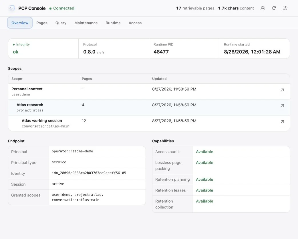Click the Pages column header in Scopes
The height and width of the screenshot is (239, 298).
pos(87,79)
